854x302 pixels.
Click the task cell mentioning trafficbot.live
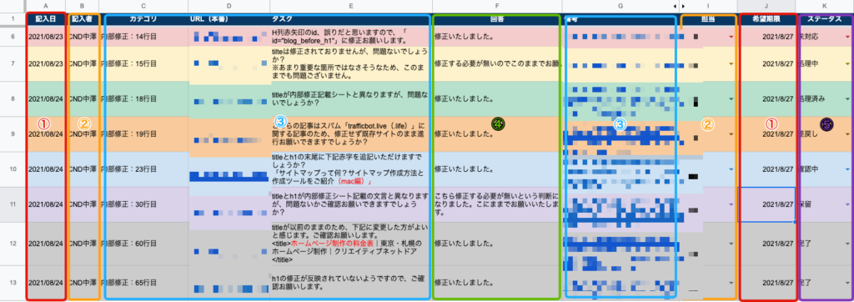coord(351,133)
